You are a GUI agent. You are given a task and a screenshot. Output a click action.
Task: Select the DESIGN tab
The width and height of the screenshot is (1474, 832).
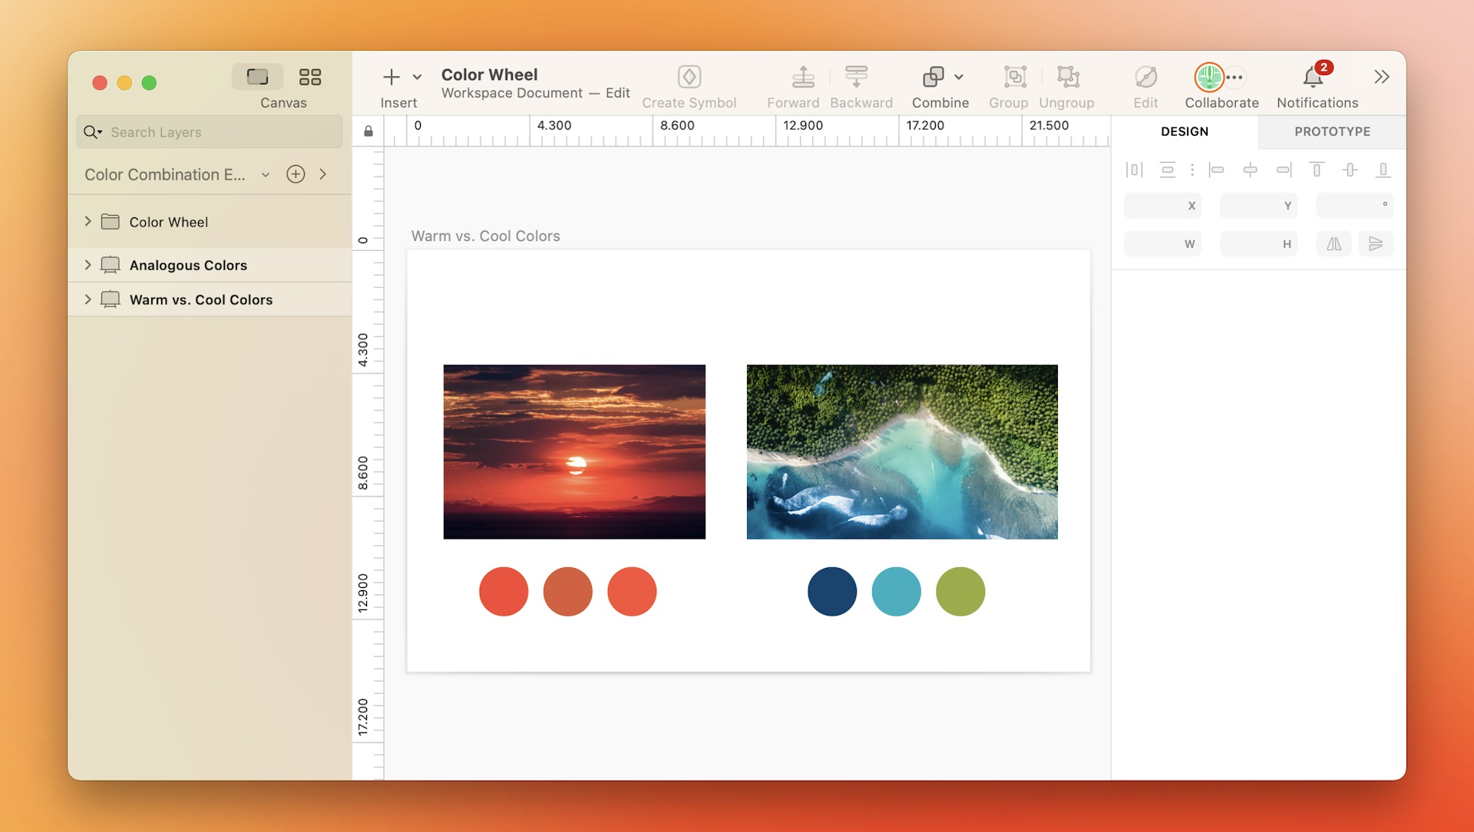[1183, 131]
